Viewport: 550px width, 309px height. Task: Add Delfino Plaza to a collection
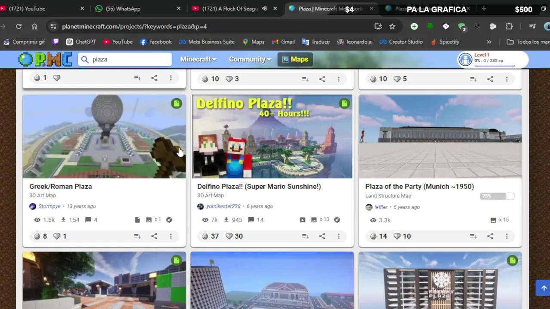305,236
